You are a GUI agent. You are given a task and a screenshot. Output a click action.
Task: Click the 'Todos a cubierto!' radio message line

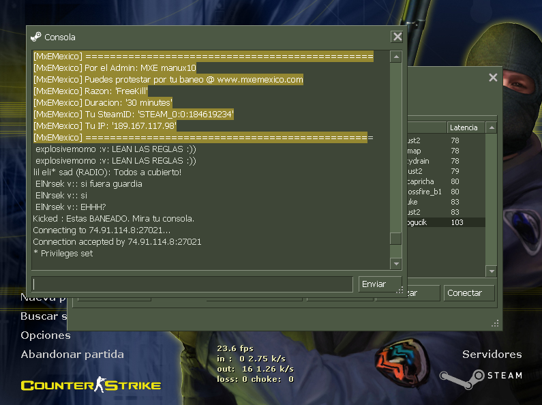pos(107,172)
